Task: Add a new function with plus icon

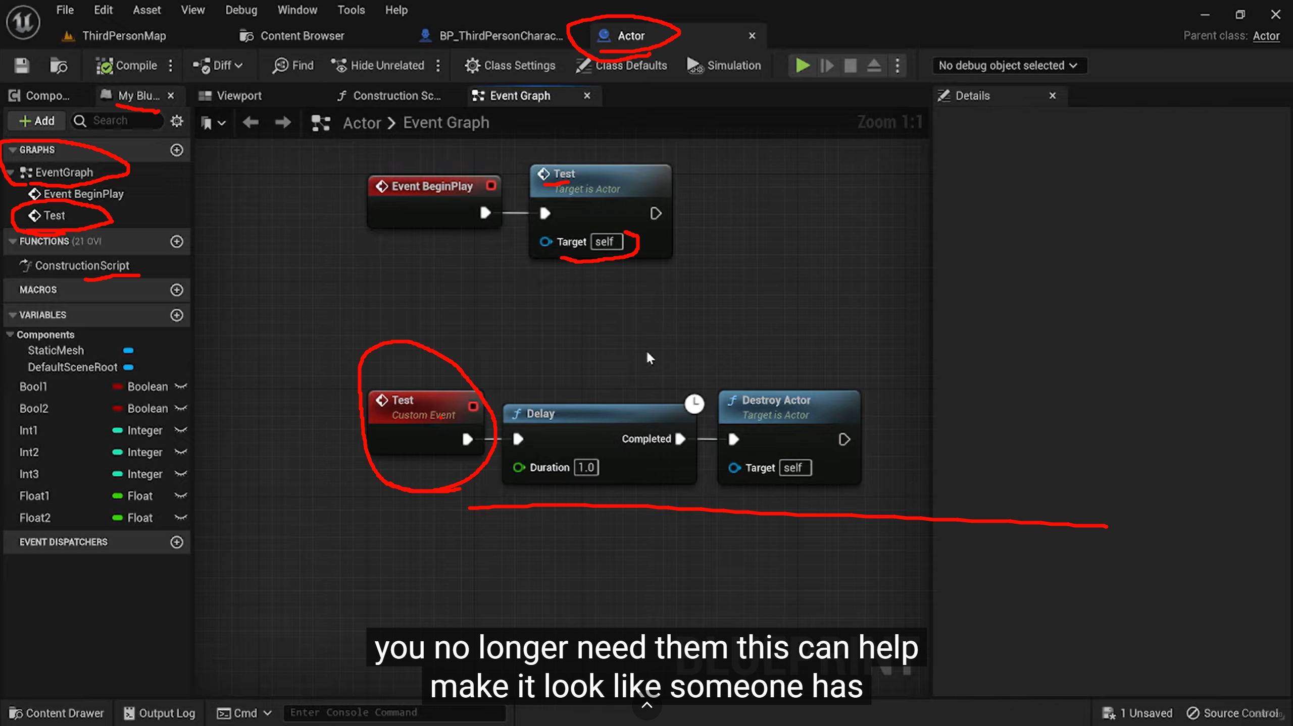Action: [176, 241]
